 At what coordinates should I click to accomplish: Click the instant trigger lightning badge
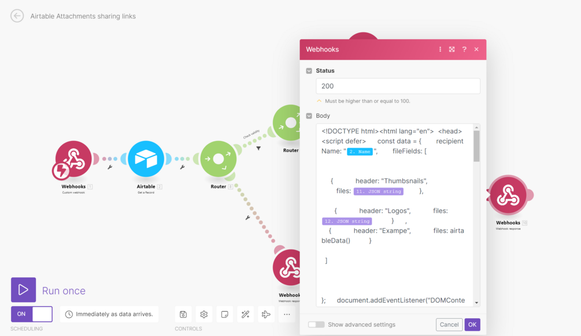(60, 170)
